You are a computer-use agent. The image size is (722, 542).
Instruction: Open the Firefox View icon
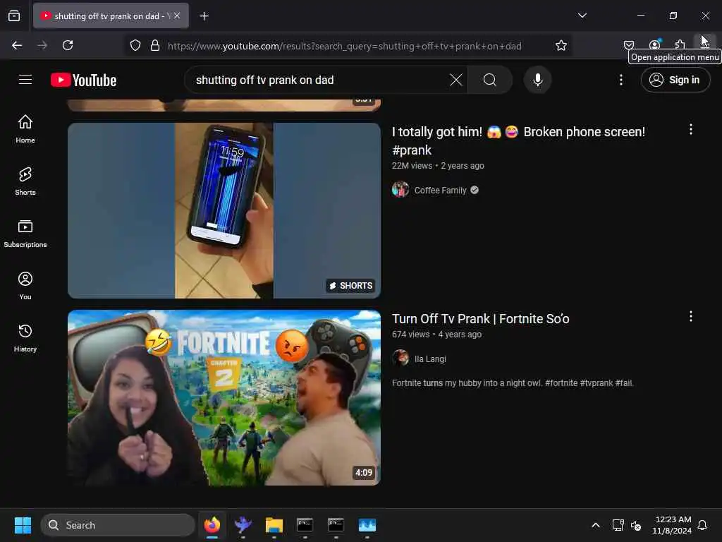tap(14, 16)
